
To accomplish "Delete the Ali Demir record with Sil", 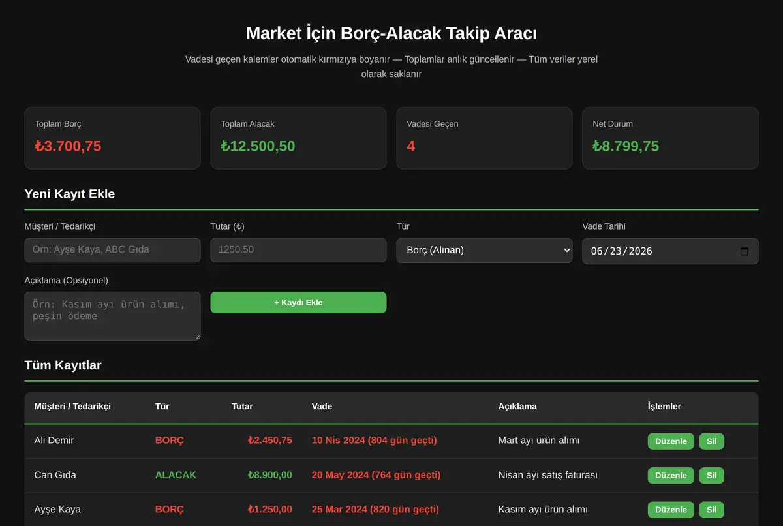I will (711, 441).
